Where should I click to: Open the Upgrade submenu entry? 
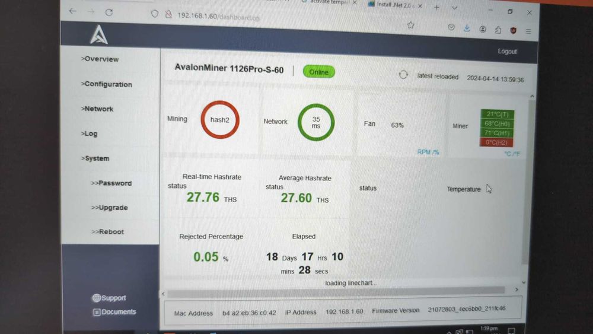tap(109, 208)
